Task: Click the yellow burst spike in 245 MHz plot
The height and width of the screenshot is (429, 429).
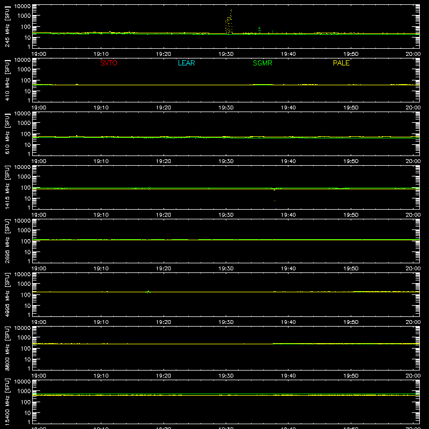Action: pyautogui.click(x=229, y=22)
